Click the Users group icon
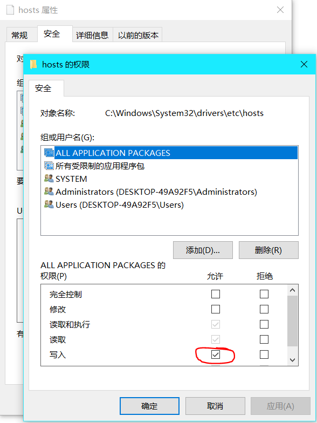This screenshot has width=317, height=423. (x=49, y=204)
